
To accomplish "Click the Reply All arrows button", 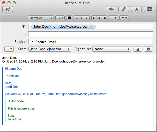I will coord(111,9).
